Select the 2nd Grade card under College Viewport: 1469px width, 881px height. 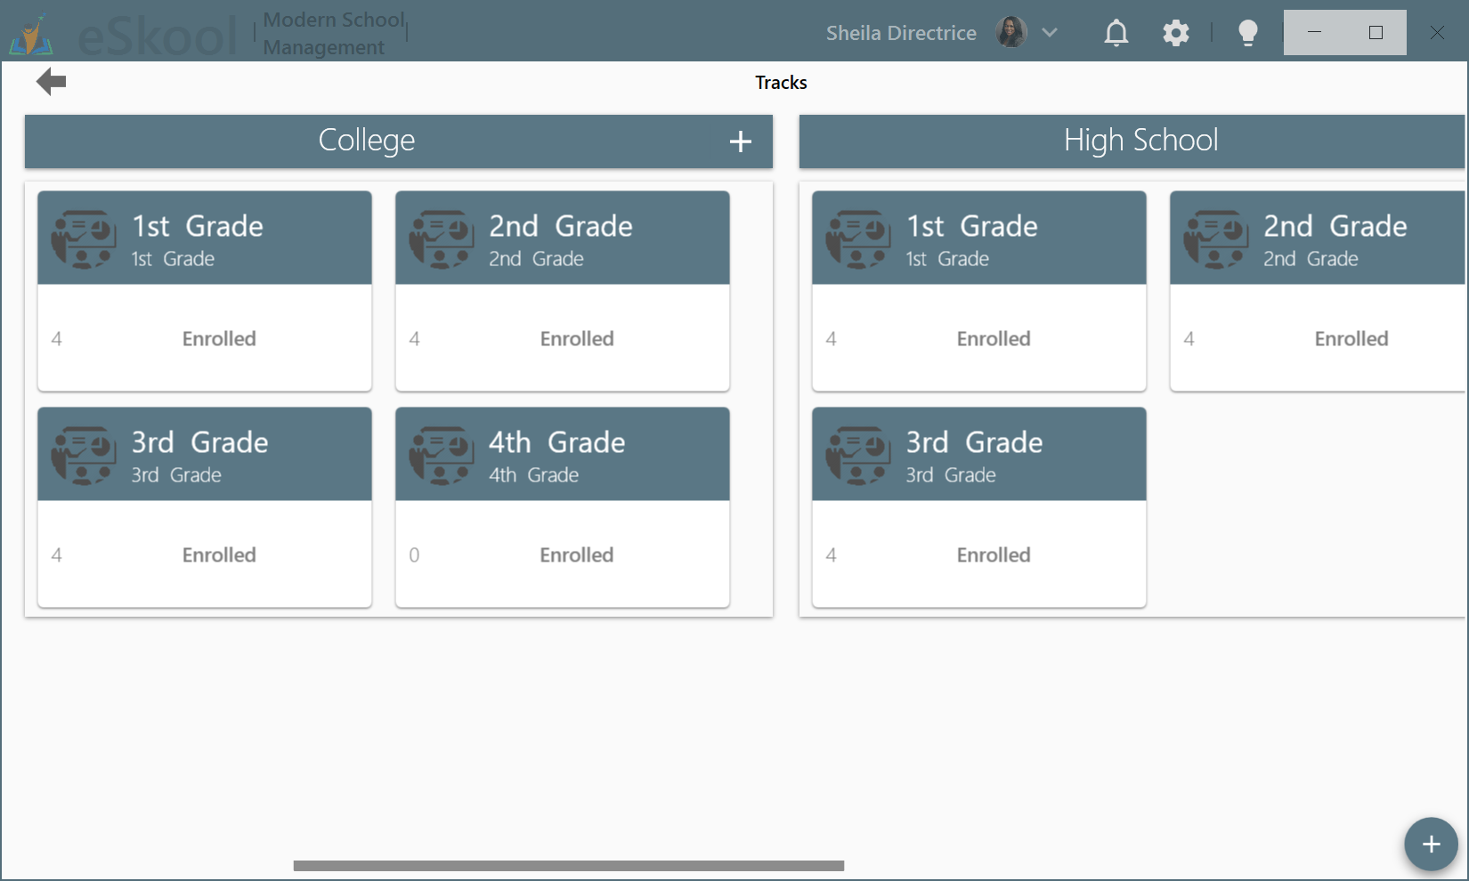click(562, 291)
